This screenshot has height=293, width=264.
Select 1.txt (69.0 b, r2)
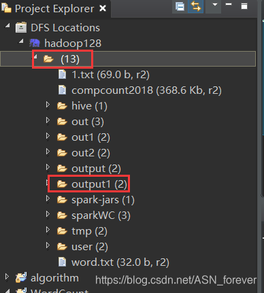click(x=110, y=75)
